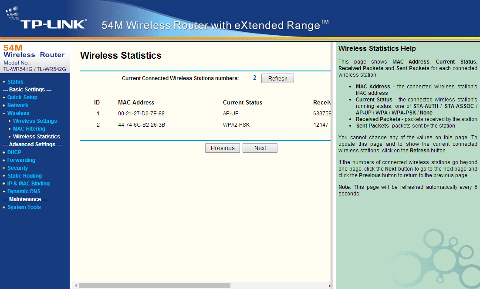Click the WPA2-PSK status cell
Image resolution: width=480 pixels, height=289 pixels.
click(x=237, y=125)
